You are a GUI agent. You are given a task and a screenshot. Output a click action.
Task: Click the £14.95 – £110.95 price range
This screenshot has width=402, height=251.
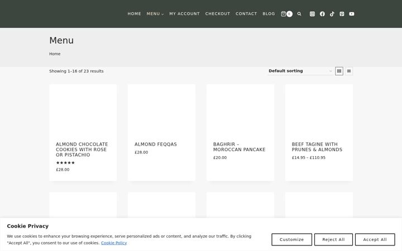pos(309,158)
